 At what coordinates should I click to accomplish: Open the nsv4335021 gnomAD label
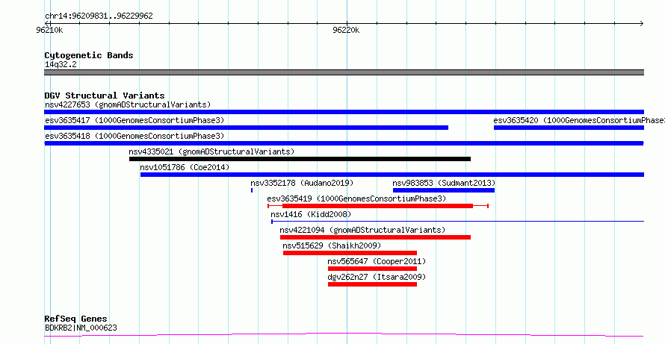211,151
